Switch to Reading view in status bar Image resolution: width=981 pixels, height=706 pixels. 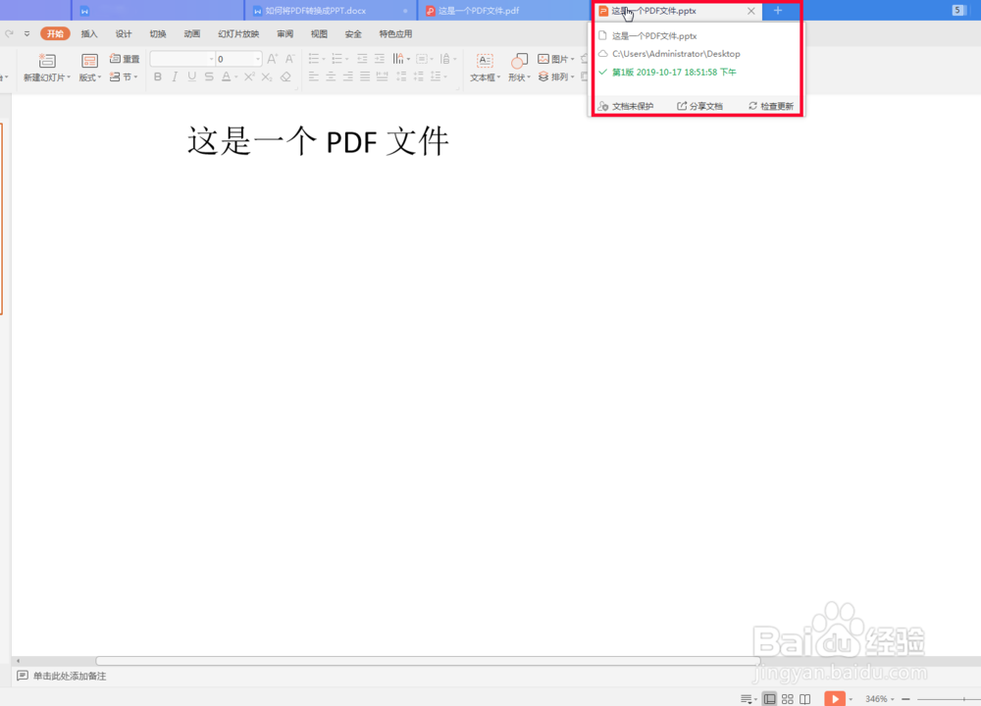pos(805,699)
